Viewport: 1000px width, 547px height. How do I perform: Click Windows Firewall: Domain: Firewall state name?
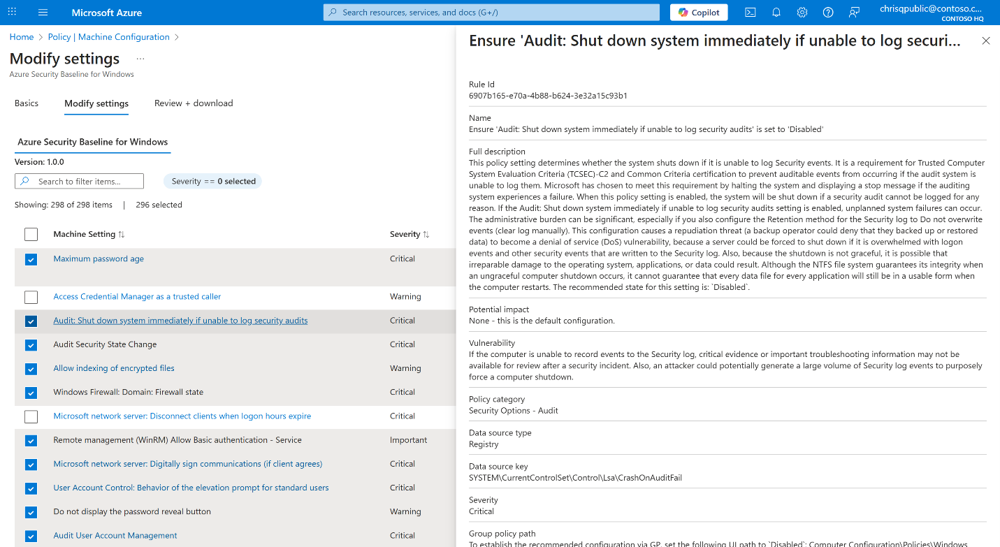(x=129, y=392)
